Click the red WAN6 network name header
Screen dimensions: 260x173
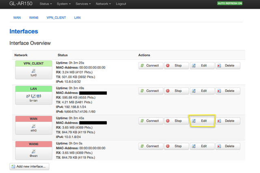[34, 144]
